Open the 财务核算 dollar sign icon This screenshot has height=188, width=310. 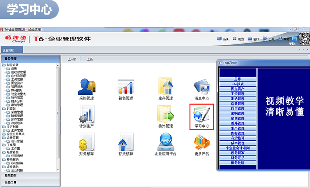[87, 142]
